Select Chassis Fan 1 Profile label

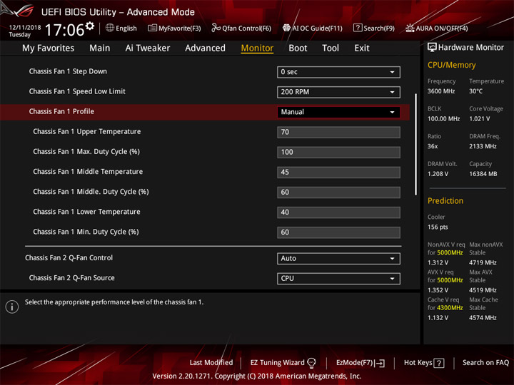pos(61,111)
